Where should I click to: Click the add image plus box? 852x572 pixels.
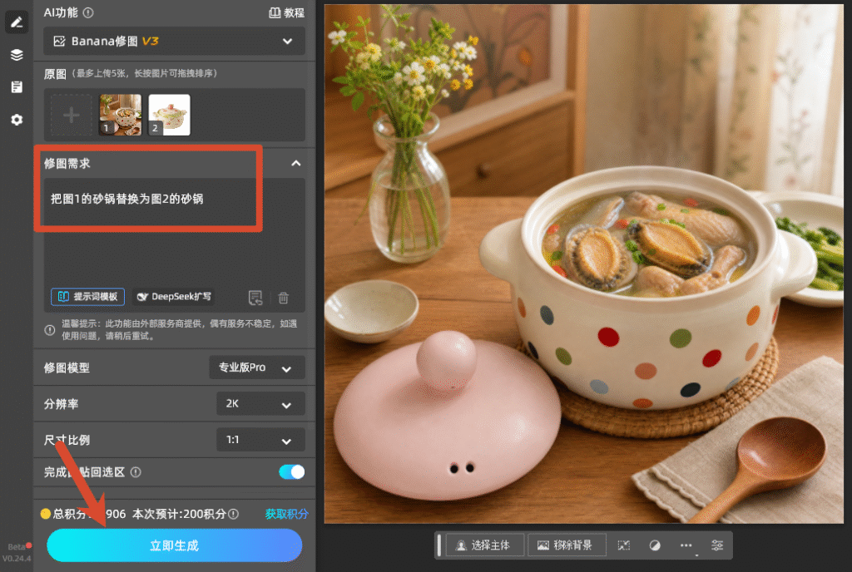click(72, 115)
